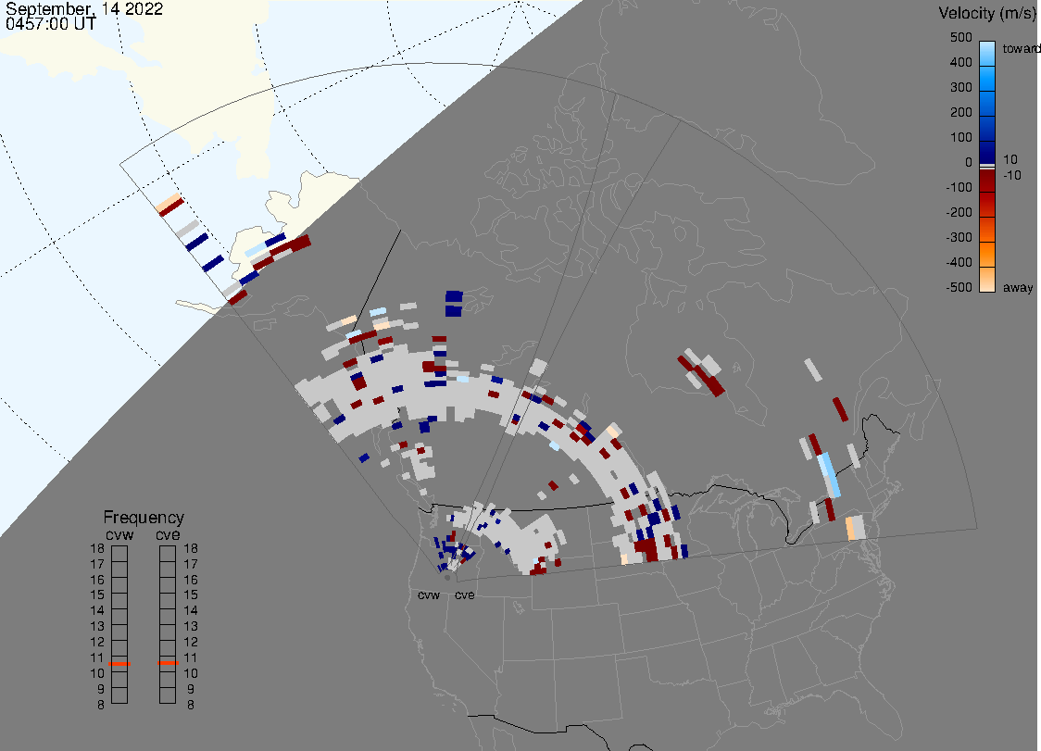Click the red frequency marker on cvw bar

(119, 664)
